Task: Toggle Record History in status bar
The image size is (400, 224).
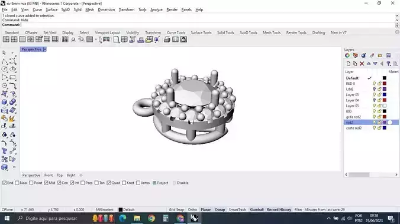Action: pos(279,210)
